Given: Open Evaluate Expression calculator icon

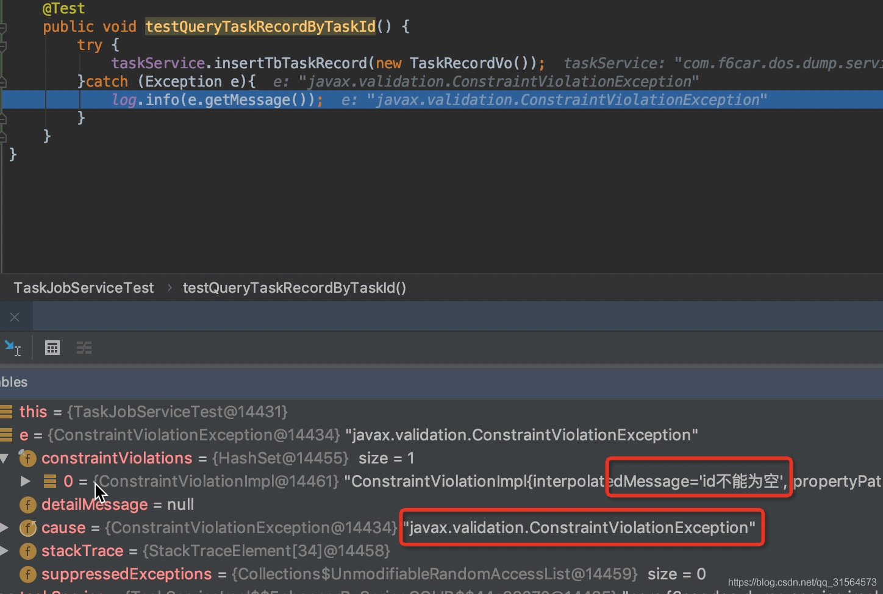Looking at the screenshot, I should [52, 348].
